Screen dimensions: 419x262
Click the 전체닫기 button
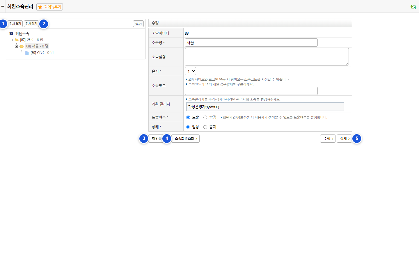click(x=31, y=24)
